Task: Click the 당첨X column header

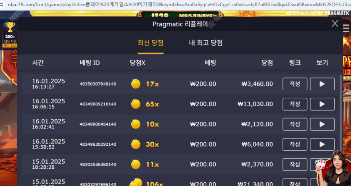Action: (x=137, y=63)
